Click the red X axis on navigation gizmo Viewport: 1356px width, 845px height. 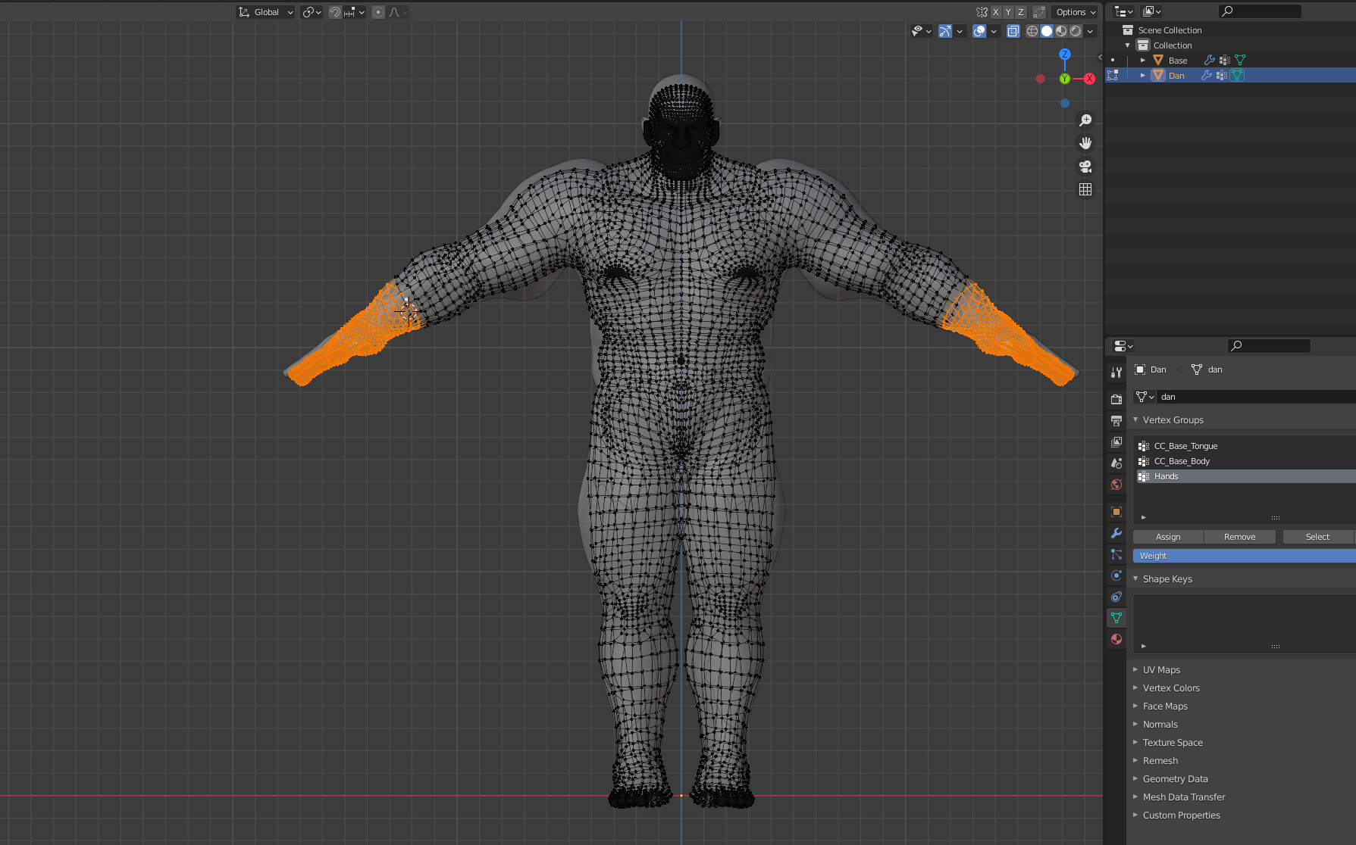(1089, 79)
